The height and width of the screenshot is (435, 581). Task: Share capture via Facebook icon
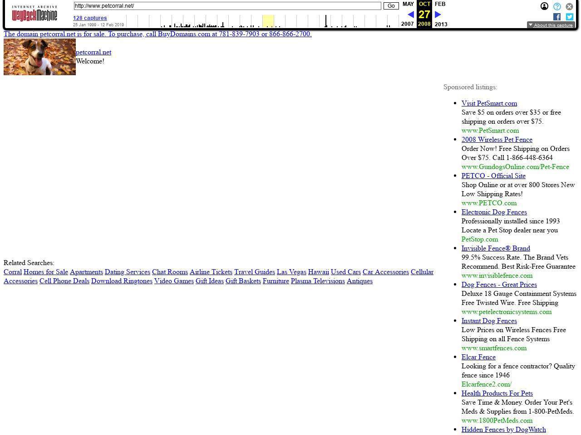point(557,17)
